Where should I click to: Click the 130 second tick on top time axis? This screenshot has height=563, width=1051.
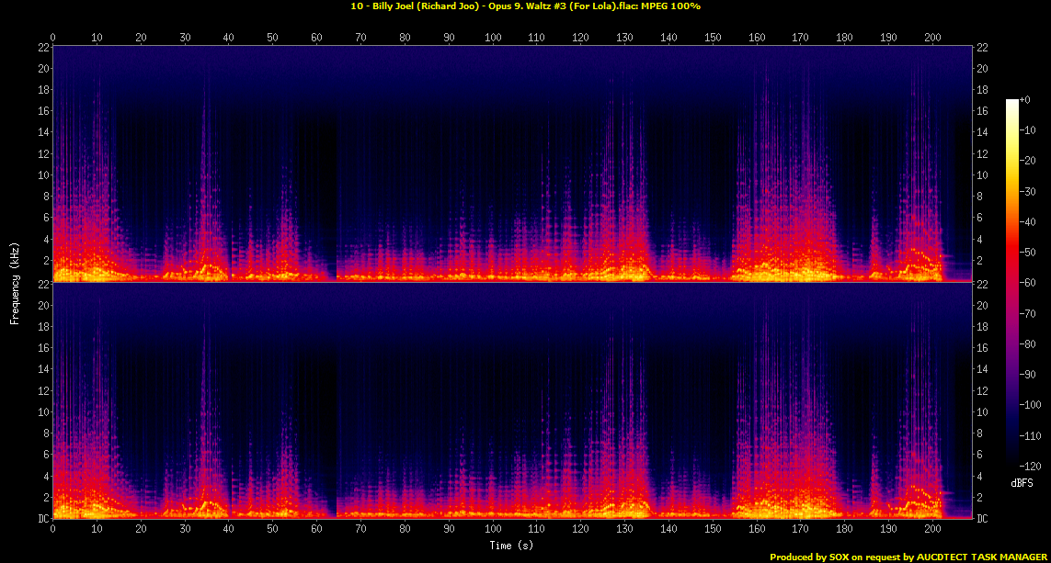click(x=624, y=37)
